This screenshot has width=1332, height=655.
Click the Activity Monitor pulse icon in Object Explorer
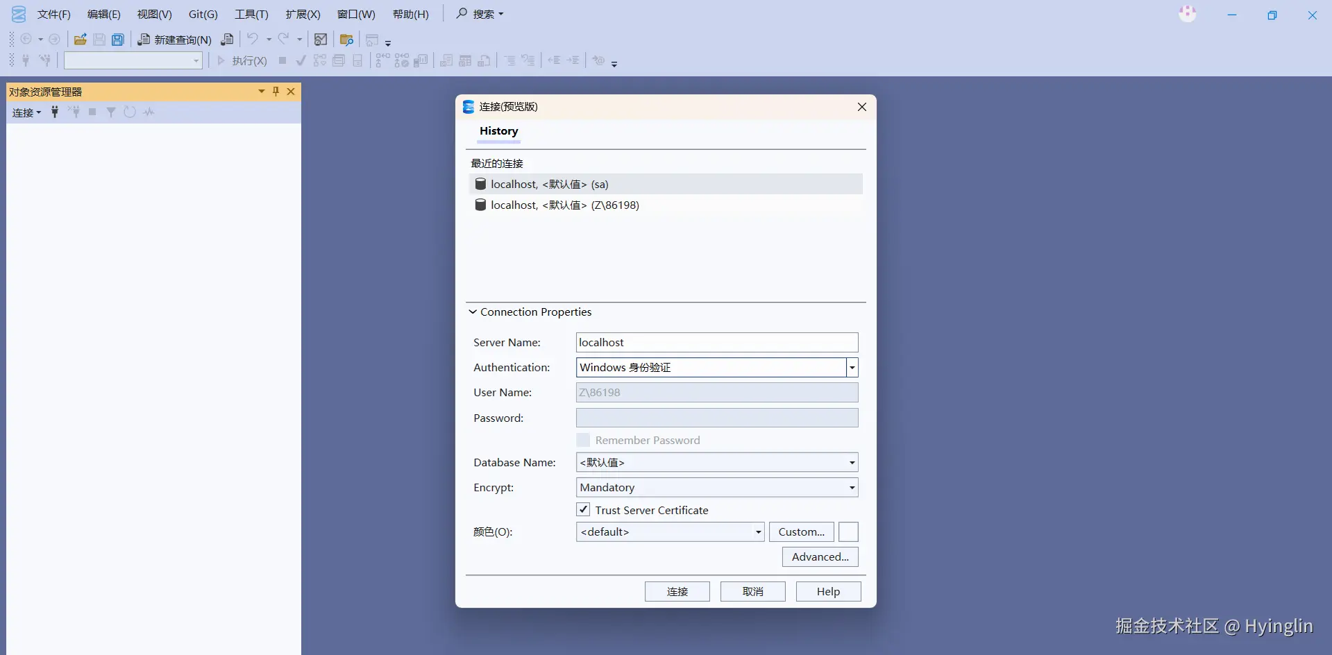point(149,112)
